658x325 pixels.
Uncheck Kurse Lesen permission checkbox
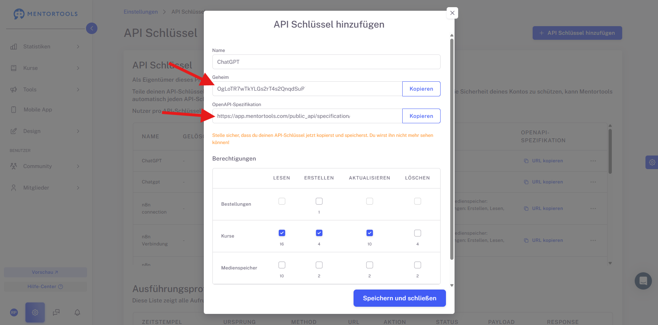pos(282,233)
